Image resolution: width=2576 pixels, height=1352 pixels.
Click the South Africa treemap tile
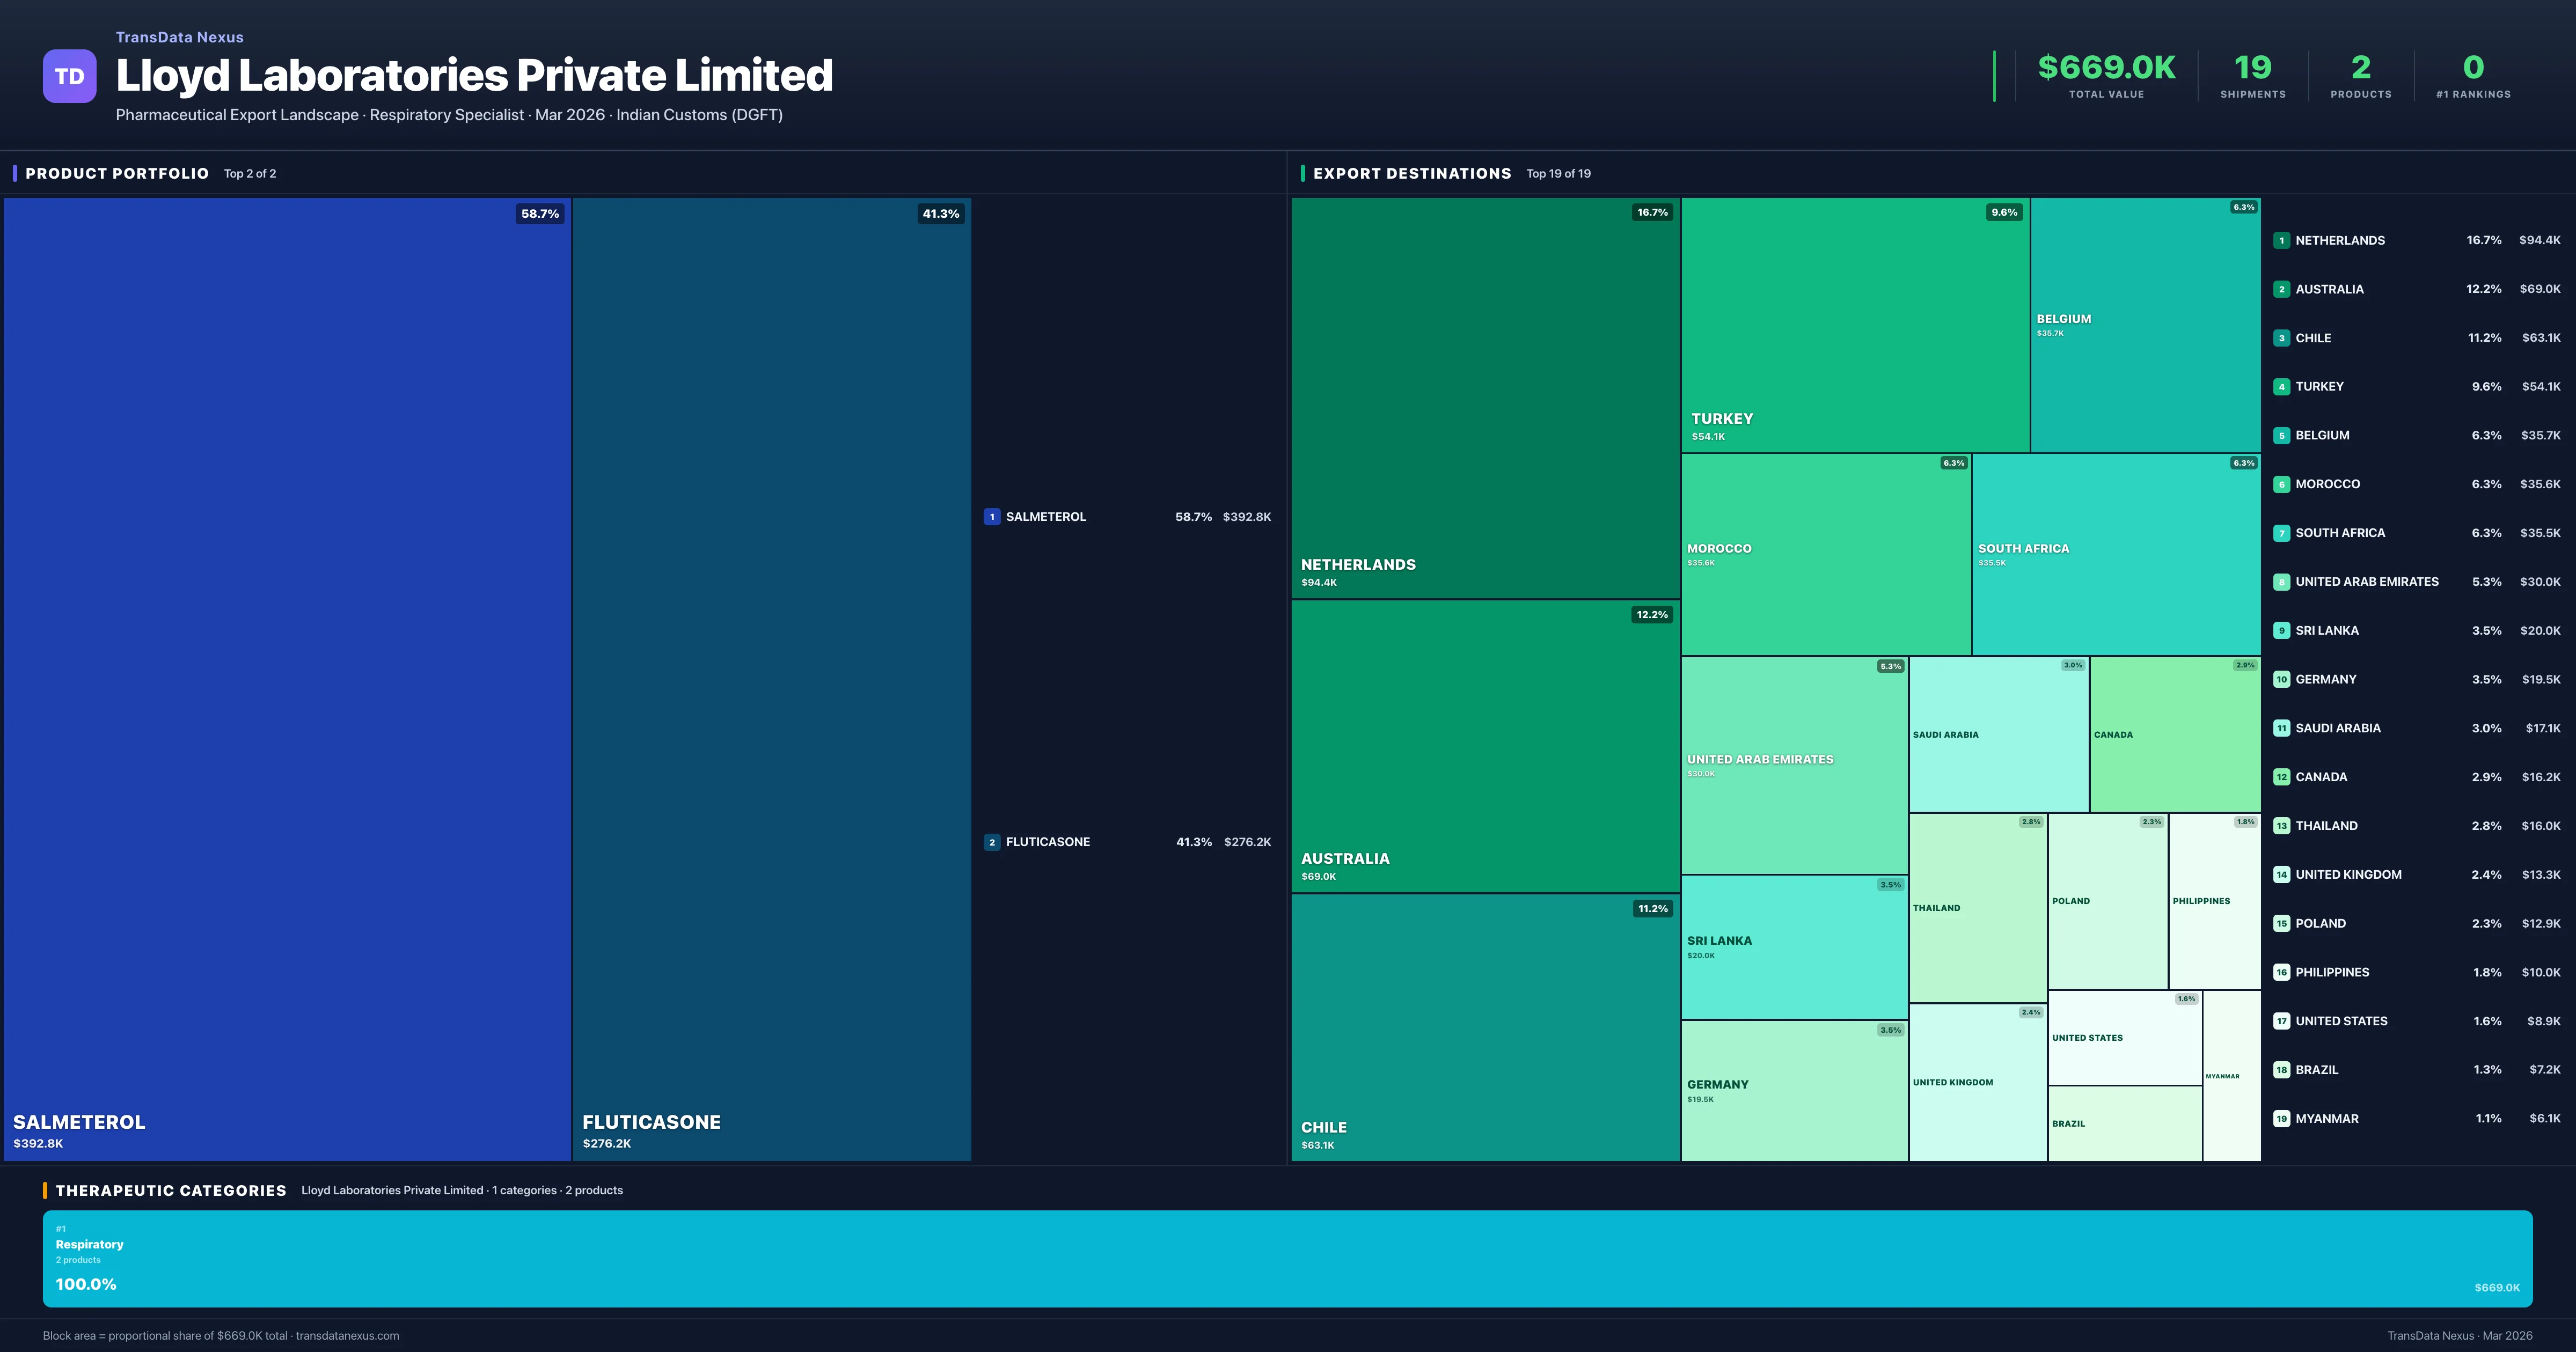tap(2116, 555)
